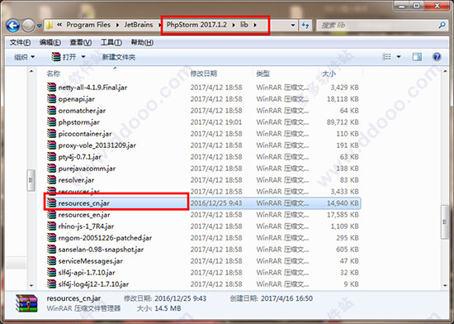454x324 pixels.
Task: Click the Back navigation arrow
Action: pyautogui.click(x=12, y=26)
